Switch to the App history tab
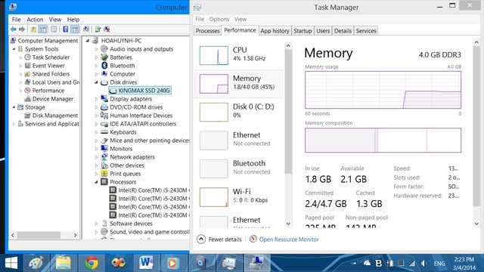Viewport: 484px width, 272px height. pos(275,31)
